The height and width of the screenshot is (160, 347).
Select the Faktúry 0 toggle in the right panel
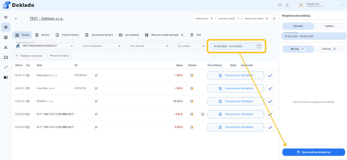[329, 49]
